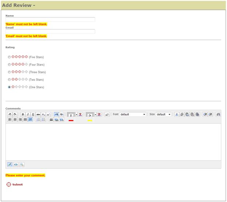227x202 pixels.
Task: Focus the Email input field
Action: click(x=50, y=31)
